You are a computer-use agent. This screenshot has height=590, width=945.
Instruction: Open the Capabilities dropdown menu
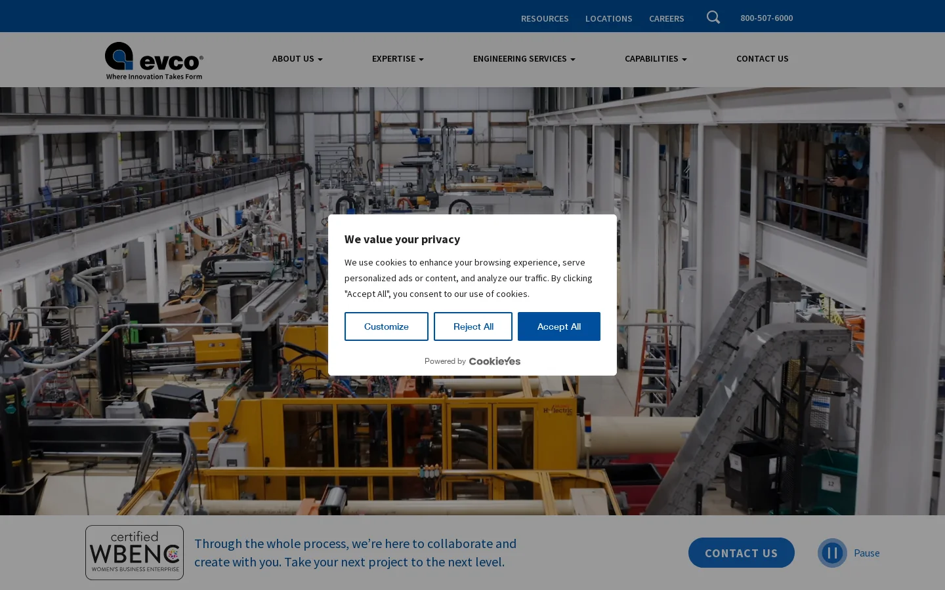656,59
